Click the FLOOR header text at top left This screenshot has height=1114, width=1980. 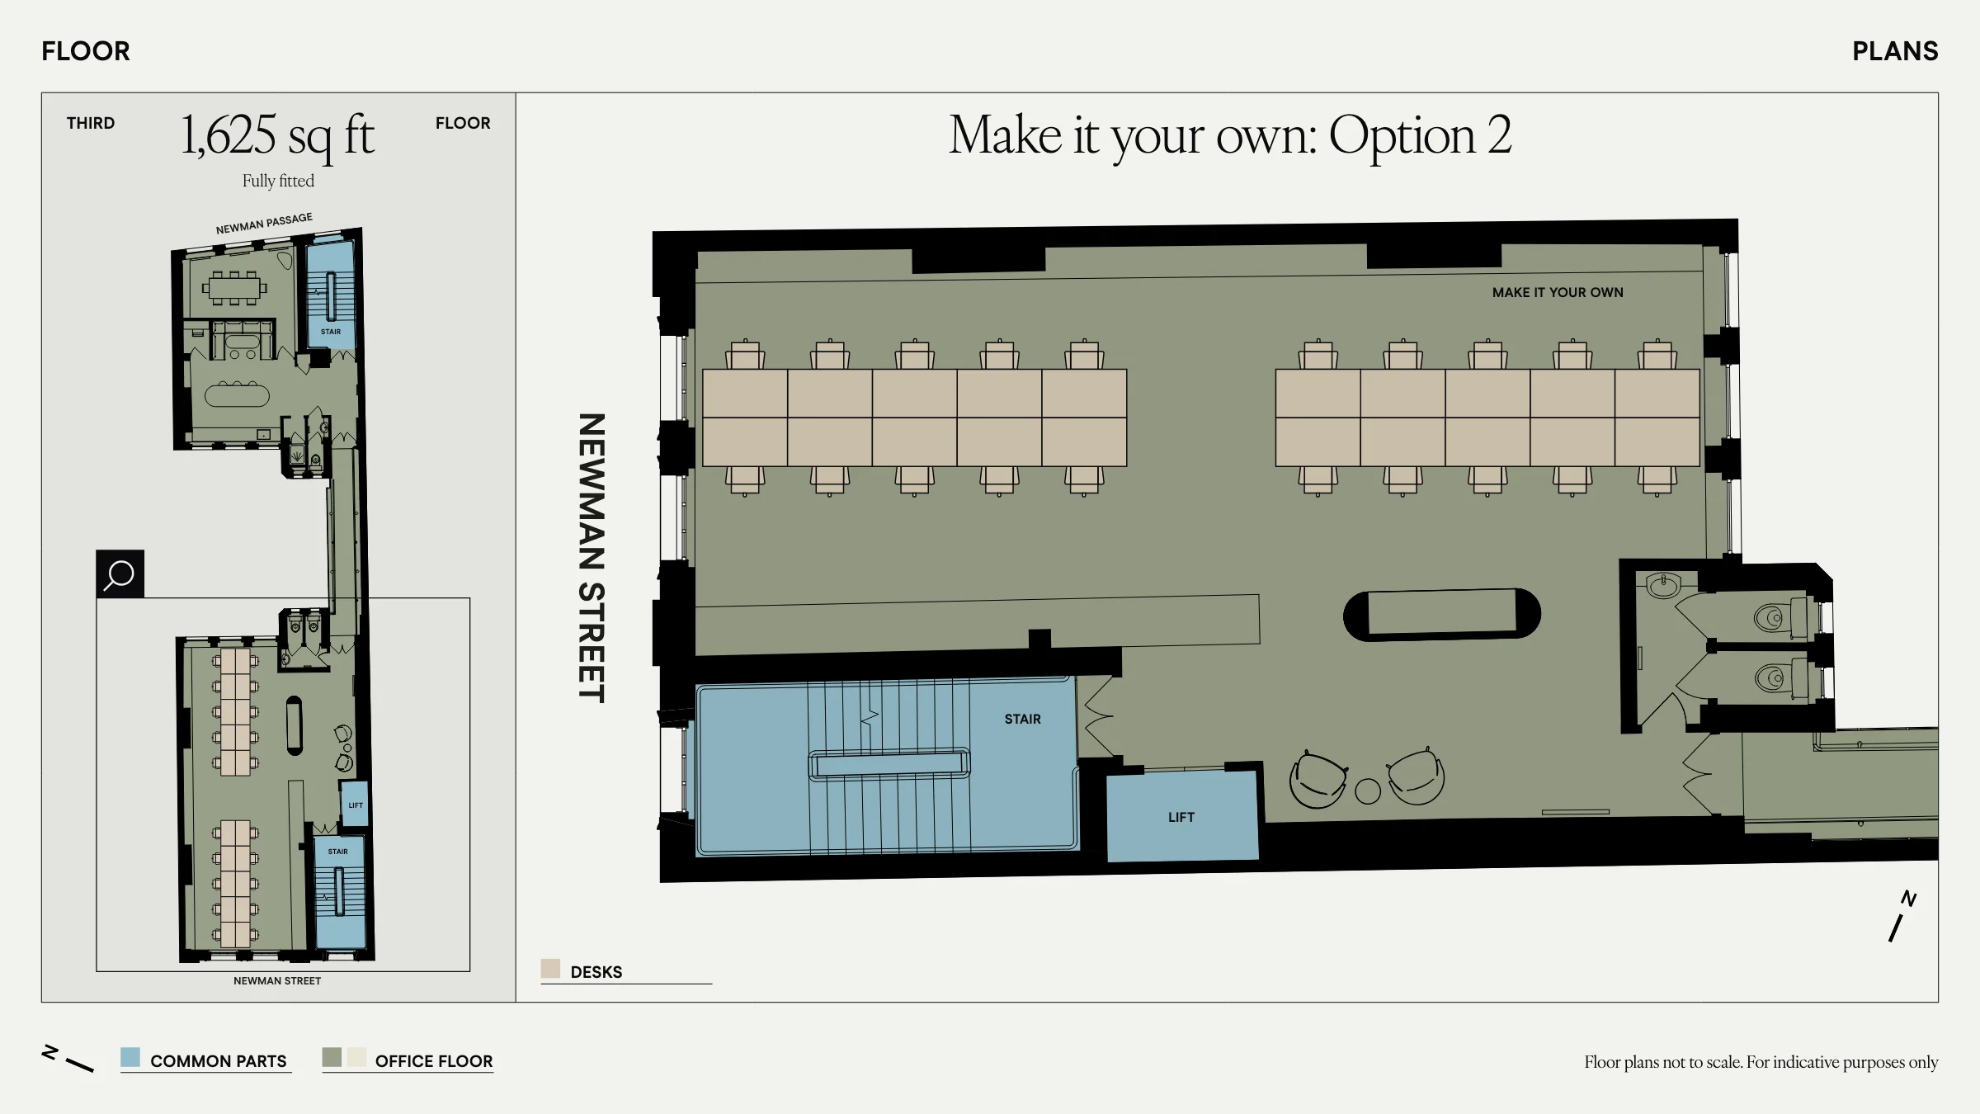[x=86, y=51]
